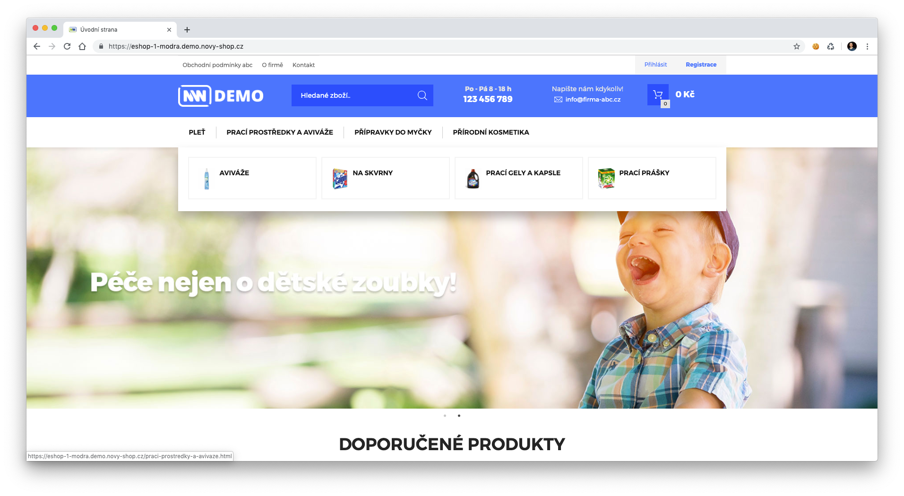
Task: Switch to the first slider dot
Action: point(445,416)
